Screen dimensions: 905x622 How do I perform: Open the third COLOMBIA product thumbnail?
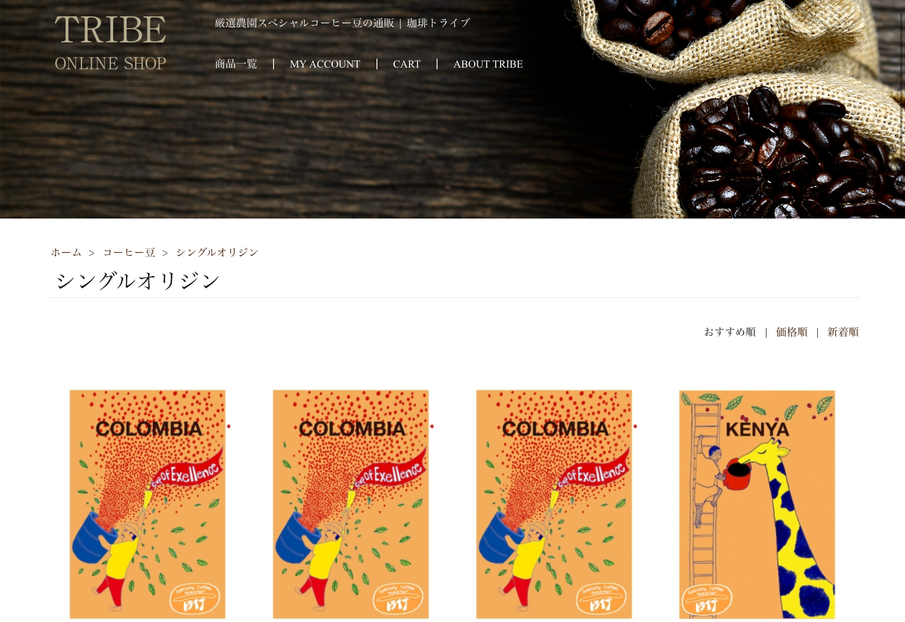tap(554, 504)
